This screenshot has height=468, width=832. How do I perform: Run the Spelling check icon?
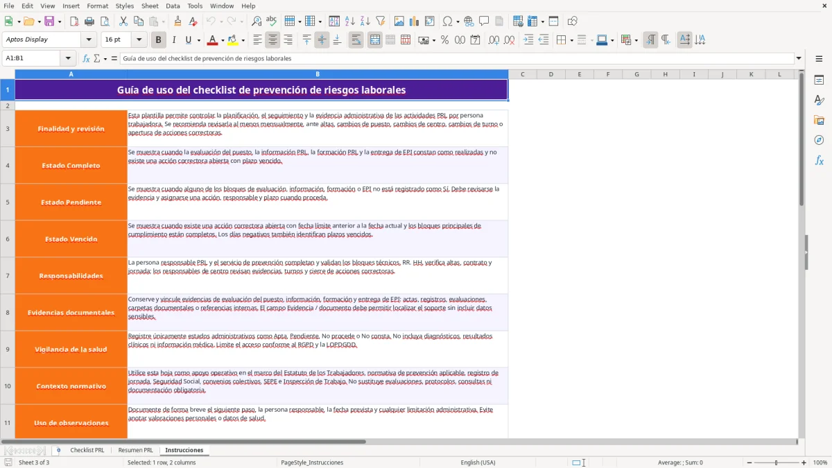point(272,21)
